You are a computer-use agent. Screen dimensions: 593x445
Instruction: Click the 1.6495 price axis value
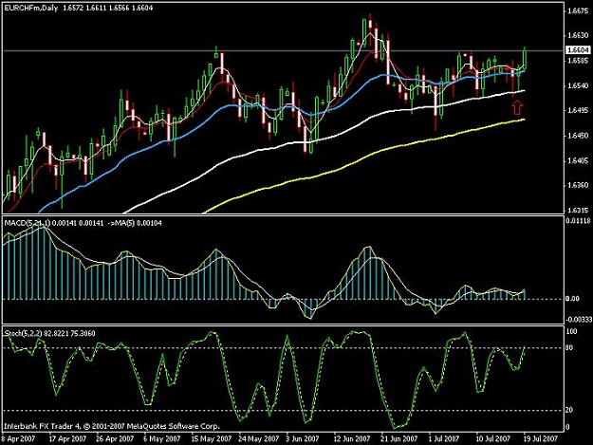[x=578, y=110]
